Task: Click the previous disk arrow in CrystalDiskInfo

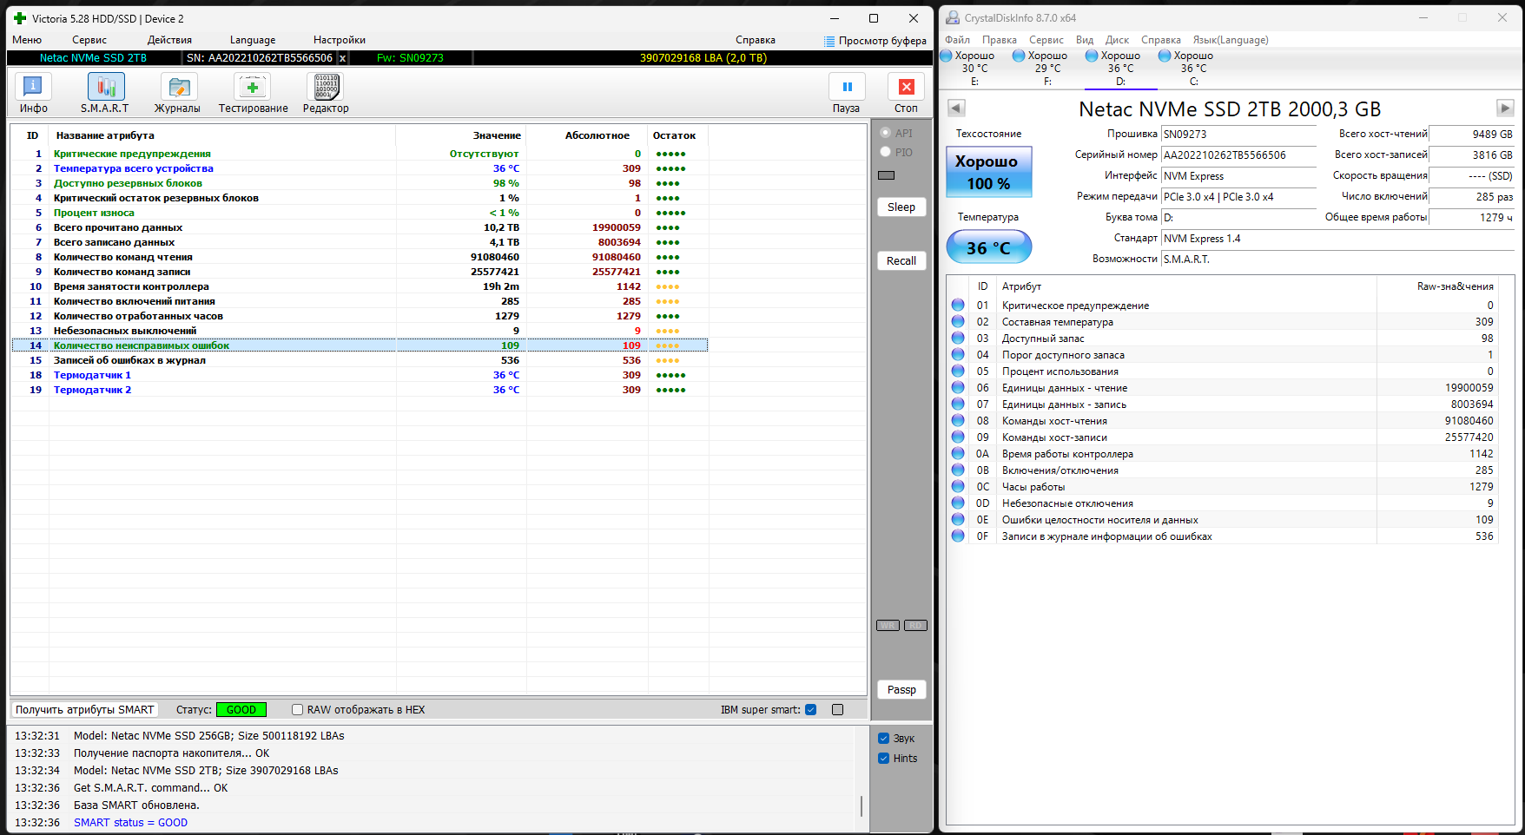Action: point(956,108)
